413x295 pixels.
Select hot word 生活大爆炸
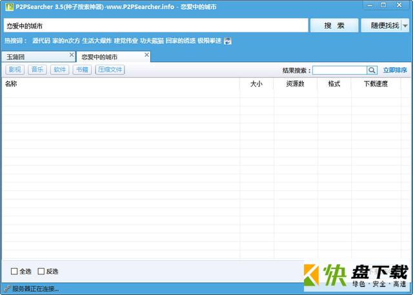[x=97, y=41]
